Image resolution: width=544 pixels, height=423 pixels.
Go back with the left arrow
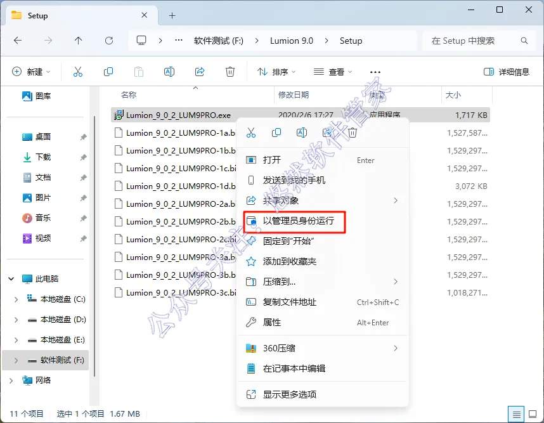pos(18,41)
